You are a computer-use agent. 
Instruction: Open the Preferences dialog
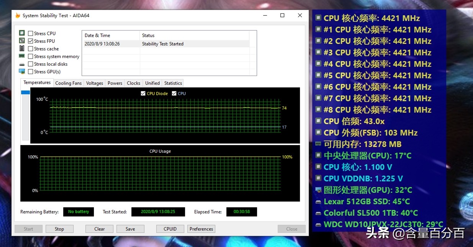201,229
